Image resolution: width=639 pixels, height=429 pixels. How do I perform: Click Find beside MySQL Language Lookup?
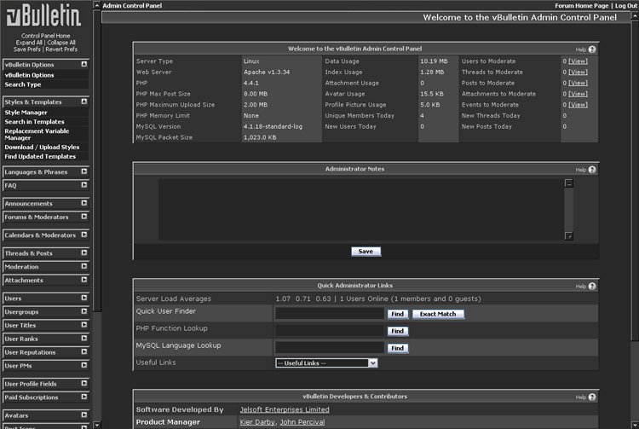[398, 348]
